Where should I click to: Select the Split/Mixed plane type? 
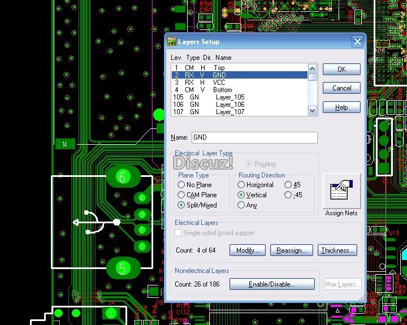(x=181, y=205)
